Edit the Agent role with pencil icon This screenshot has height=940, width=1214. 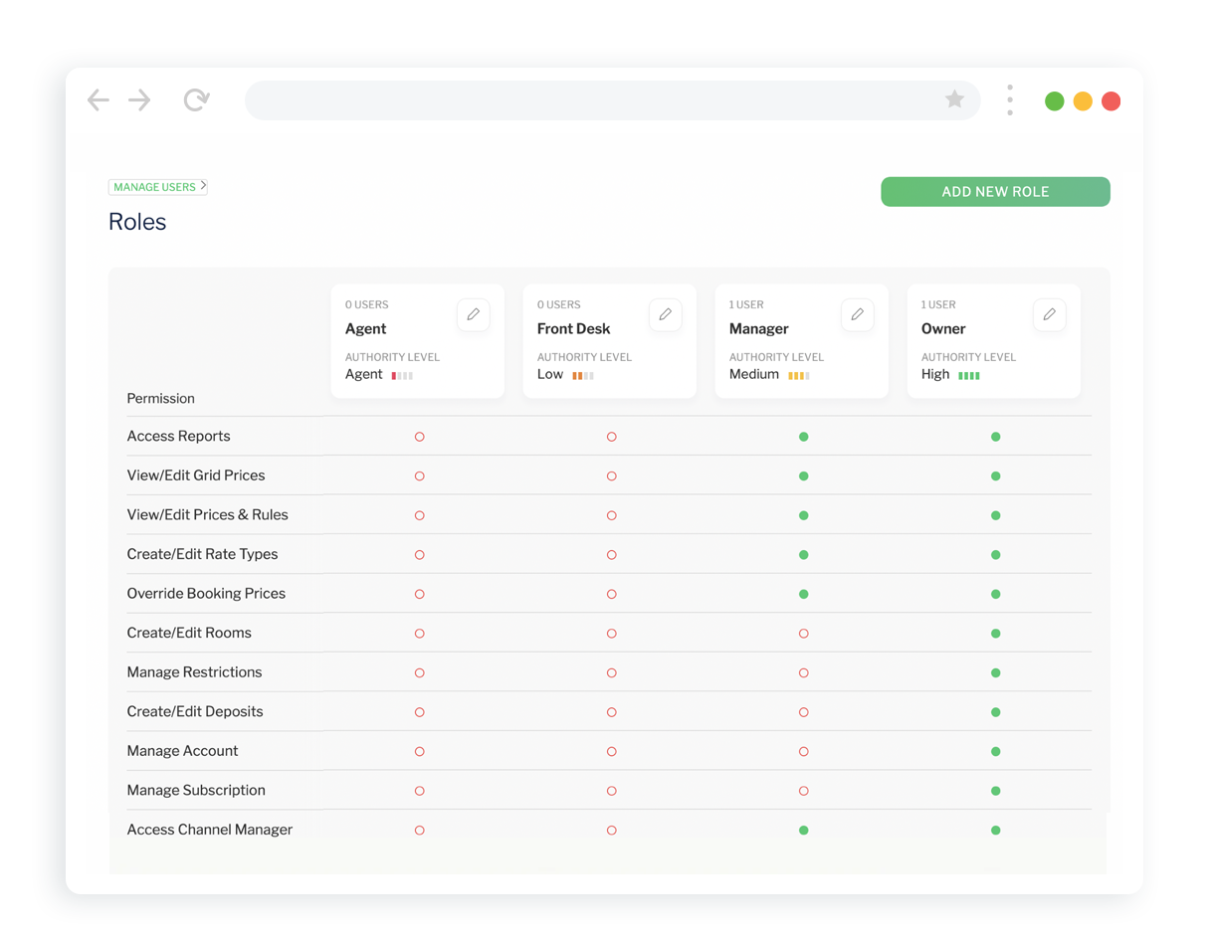[473, 314]
